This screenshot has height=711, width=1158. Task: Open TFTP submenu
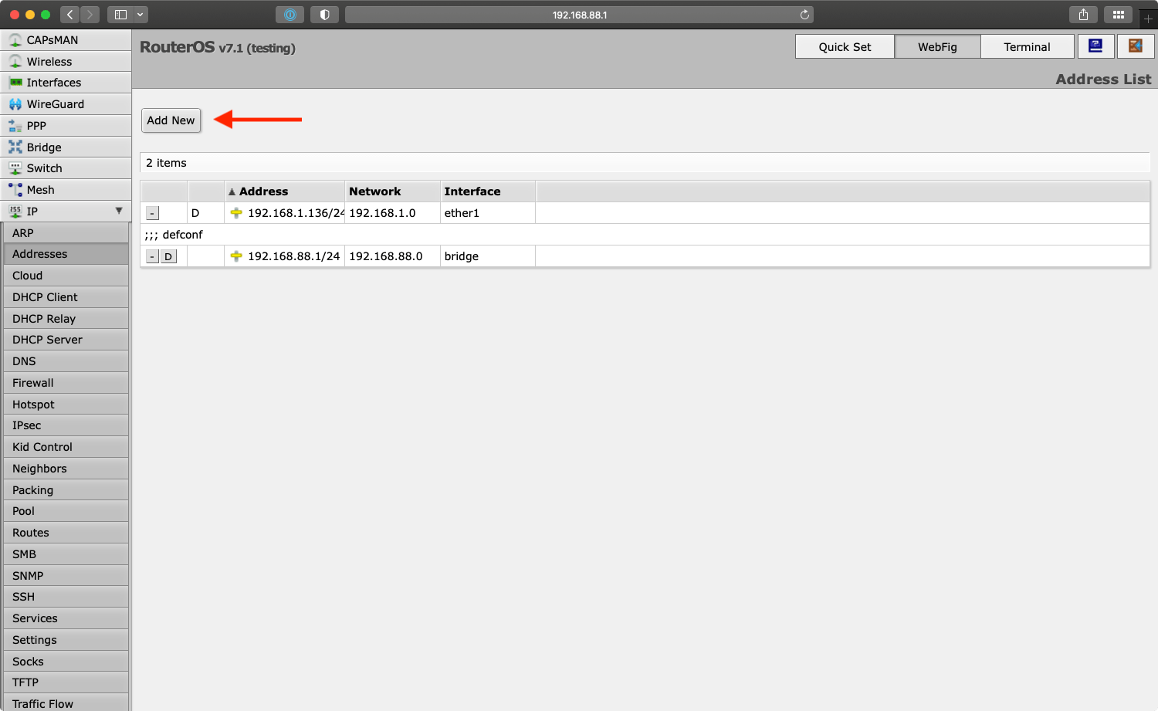pos(66,682)
